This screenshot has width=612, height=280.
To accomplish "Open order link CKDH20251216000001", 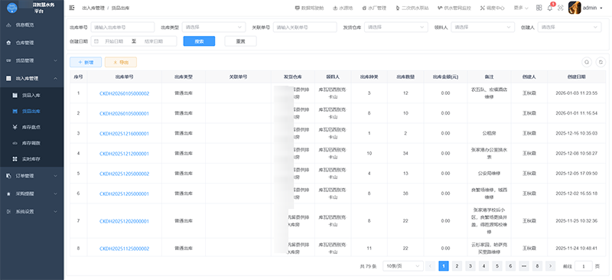I will tap(124, 134).
